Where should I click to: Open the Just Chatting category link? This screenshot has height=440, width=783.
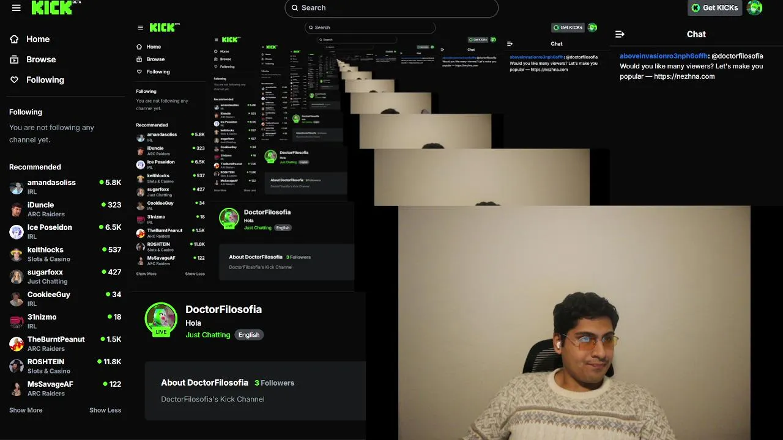tap(208, 335)
